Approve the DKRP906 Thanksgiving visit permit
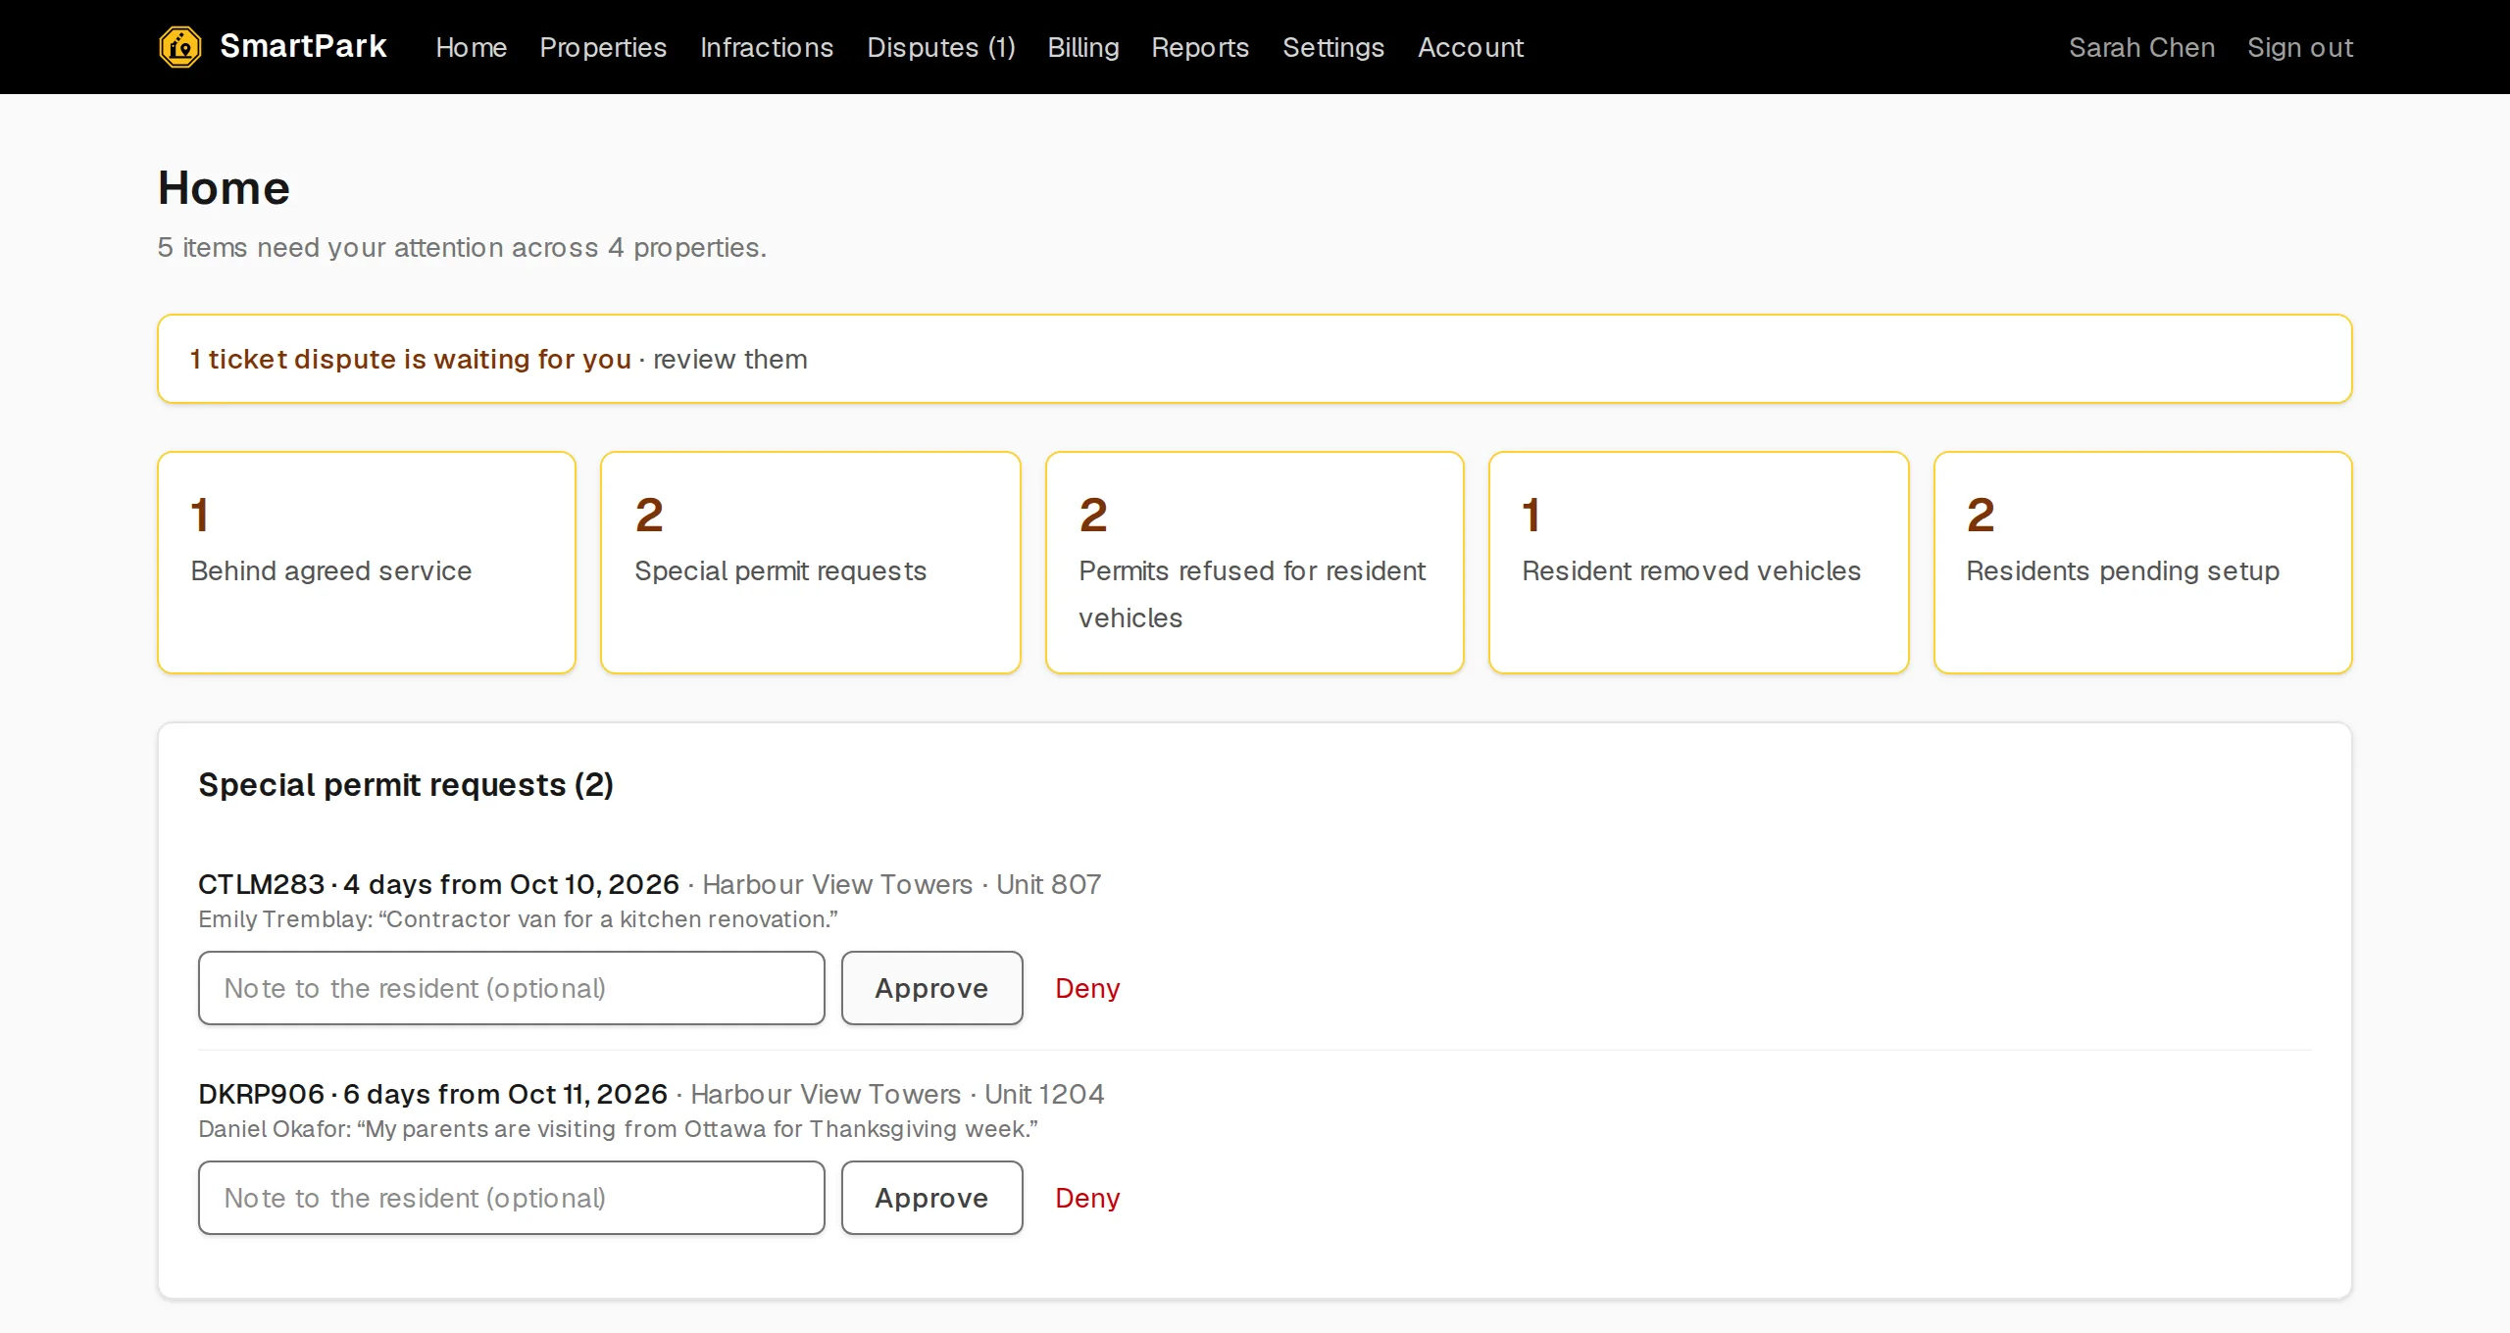Screen dimensions: 2510x1333 click(932, 1198)
